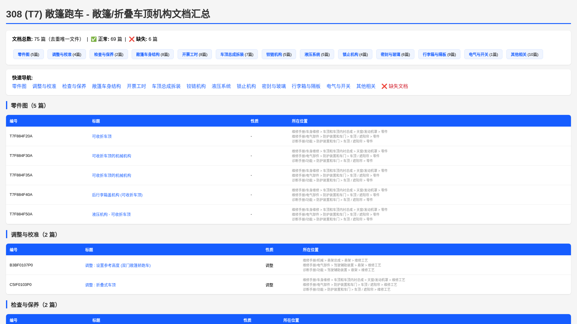The height and width of the screenshot is (324, 577).
Task: Follow the 调整与校准 quick navigation link
Action: (44, 86)
